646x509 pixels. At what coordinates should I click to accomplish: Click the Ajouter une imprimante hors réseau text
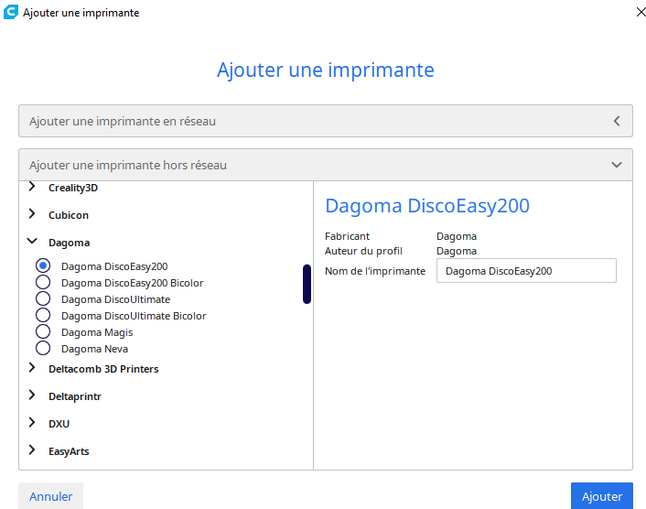coord(128,166)
